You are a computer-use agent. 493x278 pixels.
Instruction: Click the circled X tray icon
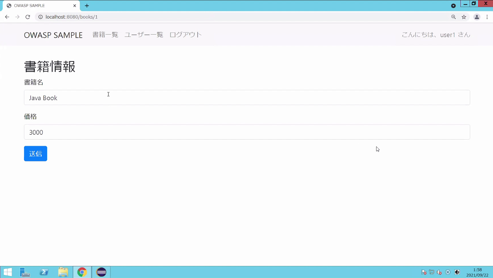(x=448, y=272)
